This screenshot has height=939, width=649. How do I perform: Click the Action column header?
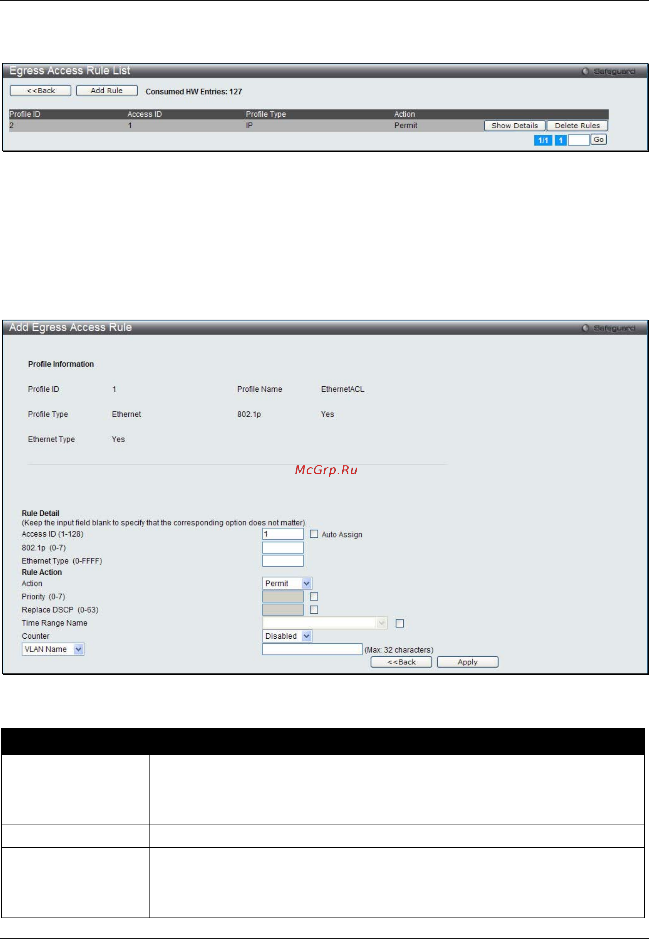coord(405,114)
